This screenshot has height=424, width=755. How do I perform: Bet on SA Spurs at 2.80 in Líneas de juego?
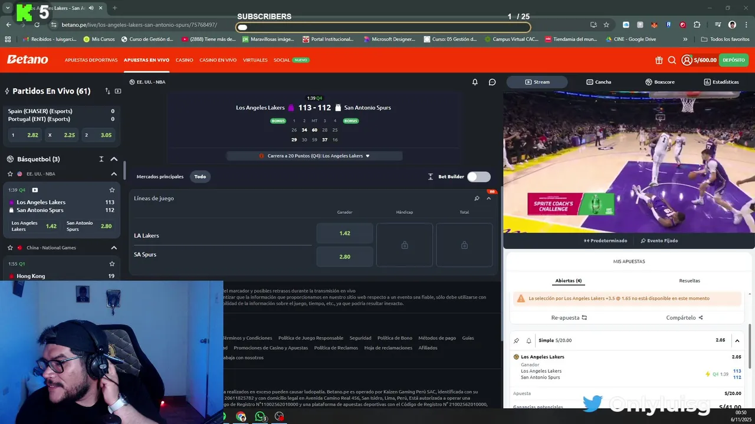coord(345,257)
